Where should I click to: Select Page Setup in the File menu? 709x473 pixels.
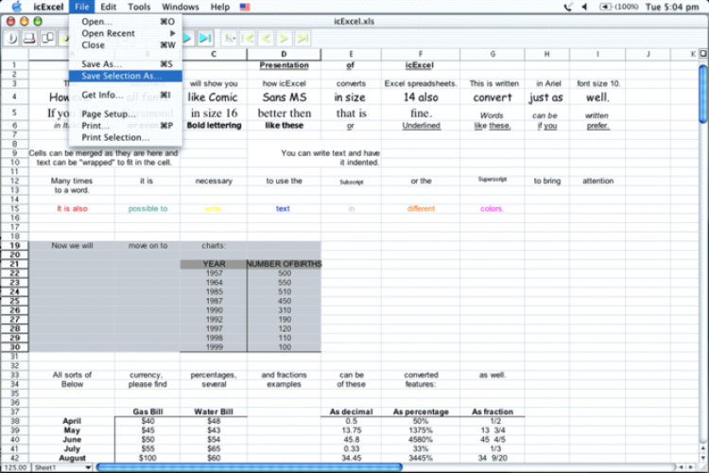point(109,114)
